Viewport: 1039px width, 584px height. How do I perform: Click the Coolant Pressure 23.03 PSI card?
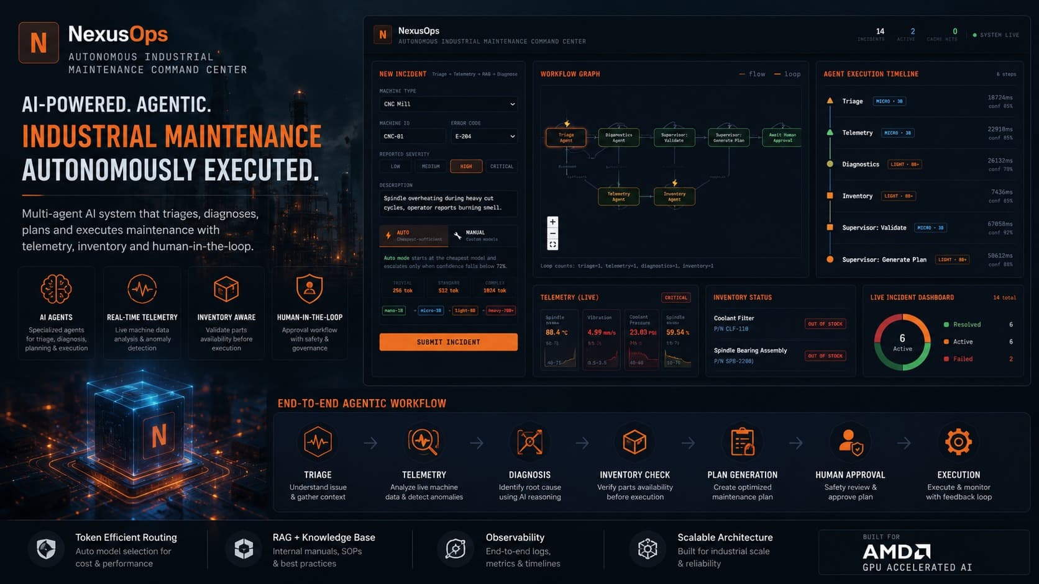pos(643,339)
